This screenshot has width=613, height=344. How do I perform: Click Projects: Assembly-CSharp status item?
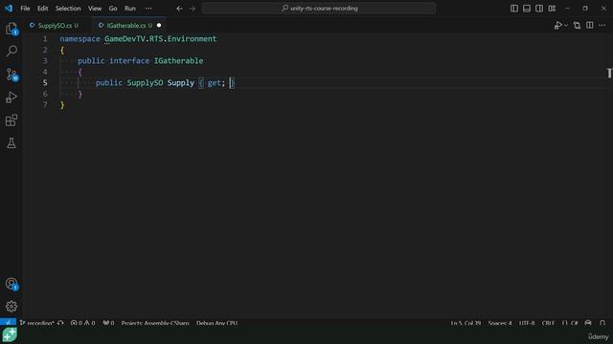click(x=155, y=323)
